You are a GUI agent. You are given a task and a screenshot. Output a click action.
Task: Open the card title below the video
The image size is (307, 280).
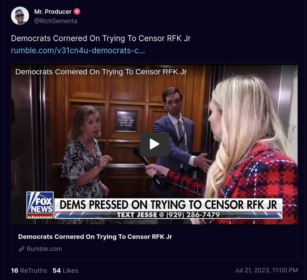95,237
